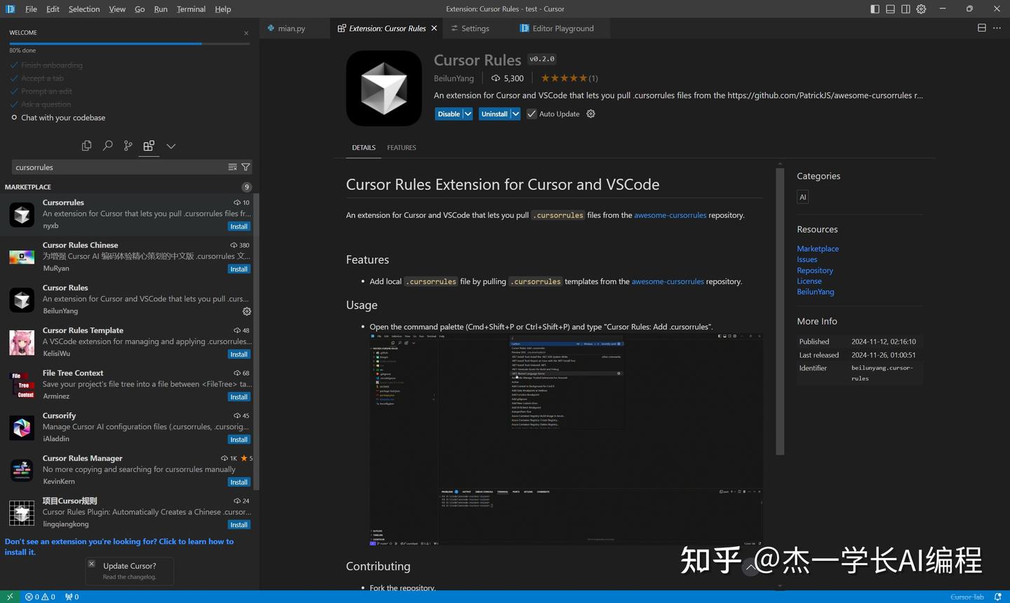Open the notifications bell in status bar
Viewport: 1010px width, 603px height.
997,597
